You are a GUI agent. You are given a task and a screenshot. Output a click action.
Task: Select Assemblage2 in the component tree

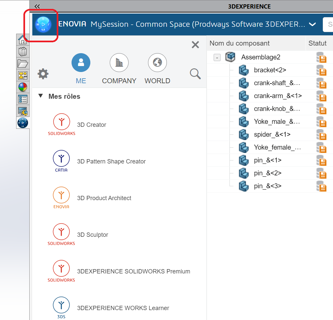[260, 57]
